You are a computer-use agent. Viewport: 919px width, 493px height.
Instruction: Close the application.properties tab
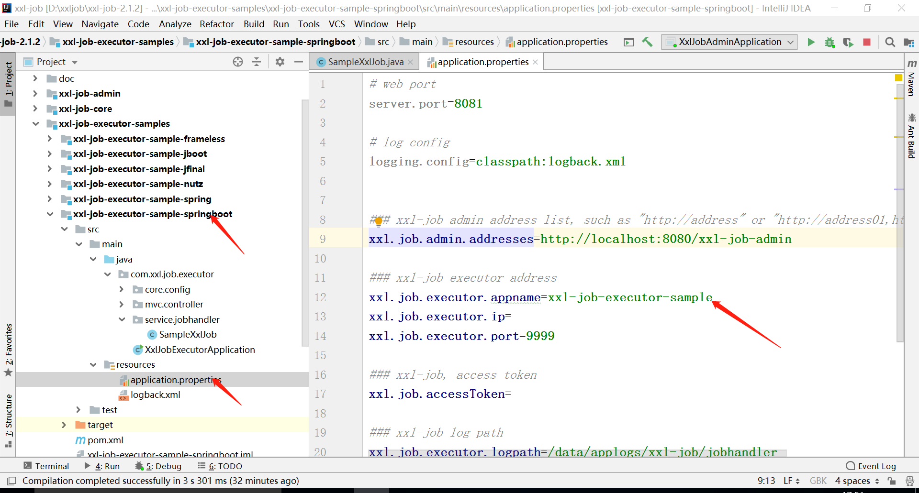[535, 62]
